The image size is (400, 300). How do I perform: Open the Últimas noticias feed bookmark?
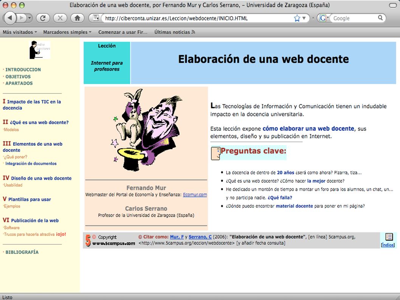[x=175, y=32]
